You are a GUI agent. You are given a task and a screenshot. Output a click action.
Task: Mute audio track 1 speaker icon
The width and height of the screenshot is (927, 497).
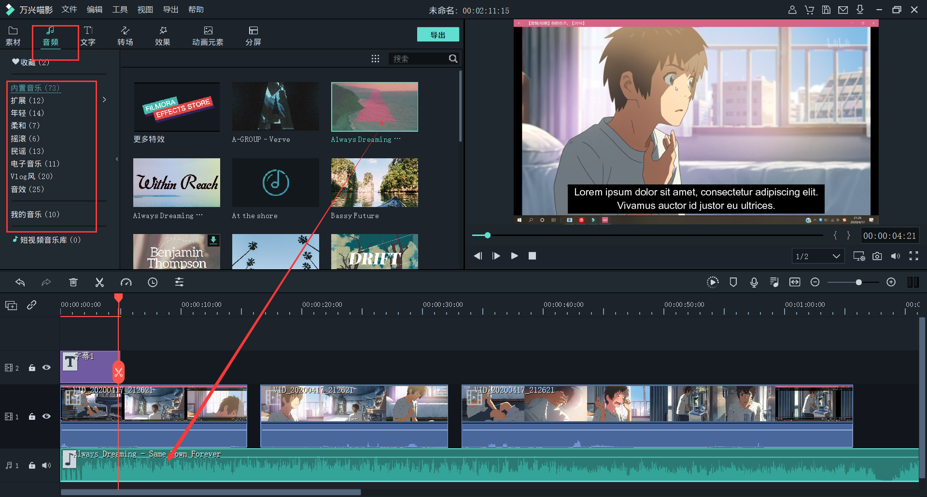pyautogui.click(x=46, y=465)
